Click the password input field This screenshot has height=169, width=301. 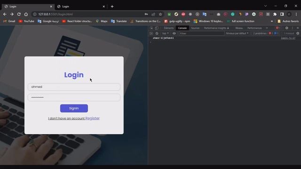coord(74,97)
